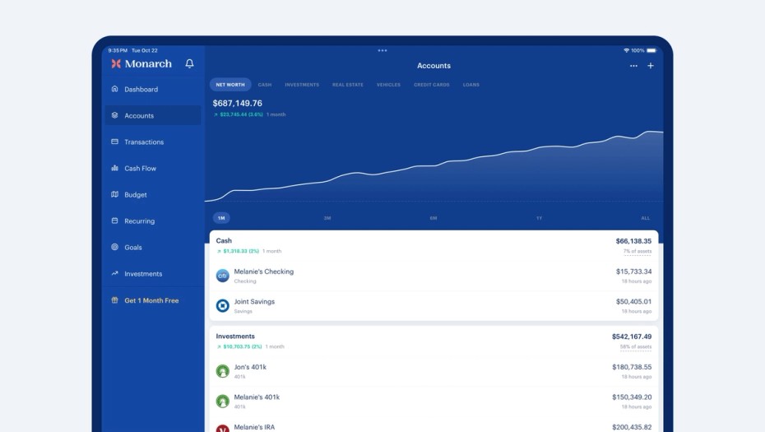Click the Monarch logo icon
The image size is (765, 432).
coord(116,63)
